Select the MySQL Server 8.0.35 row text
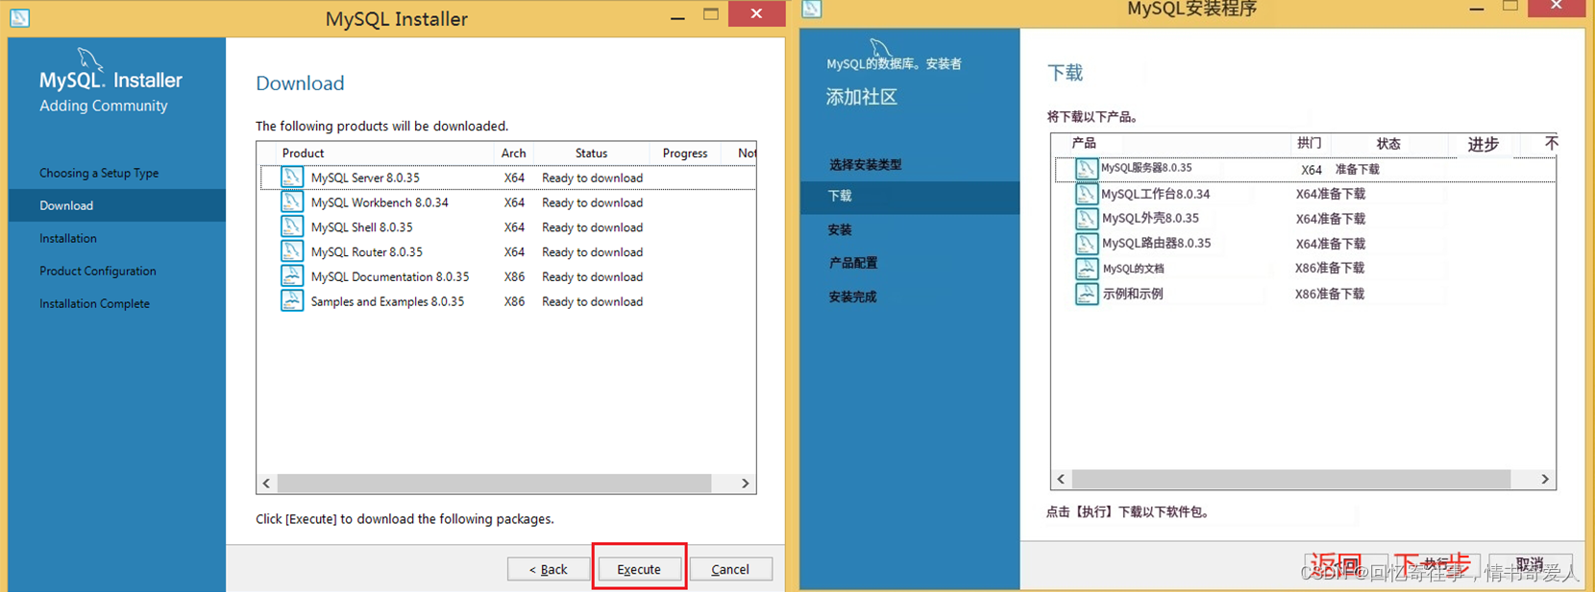The width and height of the screenshot is (1595, 592). [x=365, y=178]
